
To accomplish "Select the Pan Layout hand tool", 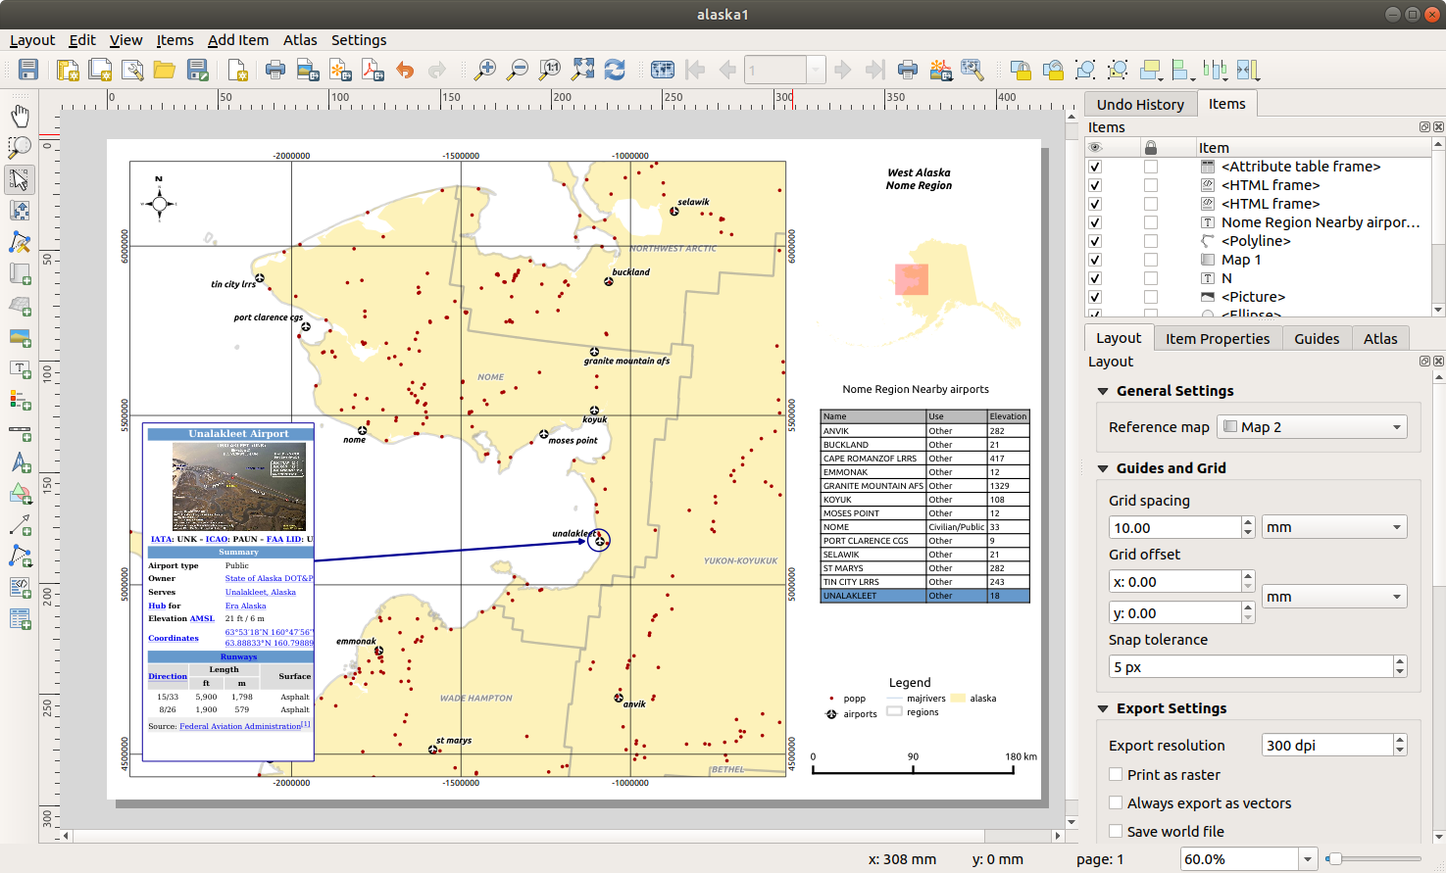I will (20, 116).
